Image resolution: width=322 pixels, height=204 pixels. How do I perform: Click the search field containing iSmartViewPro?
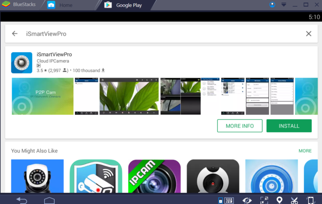click(x=159, y=34)
